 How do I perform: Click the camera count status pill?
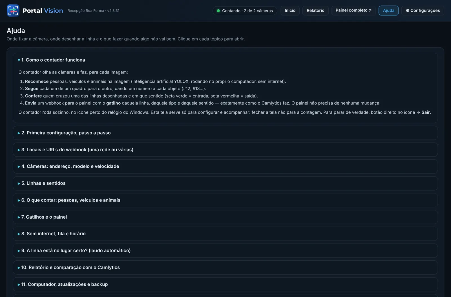245,11
